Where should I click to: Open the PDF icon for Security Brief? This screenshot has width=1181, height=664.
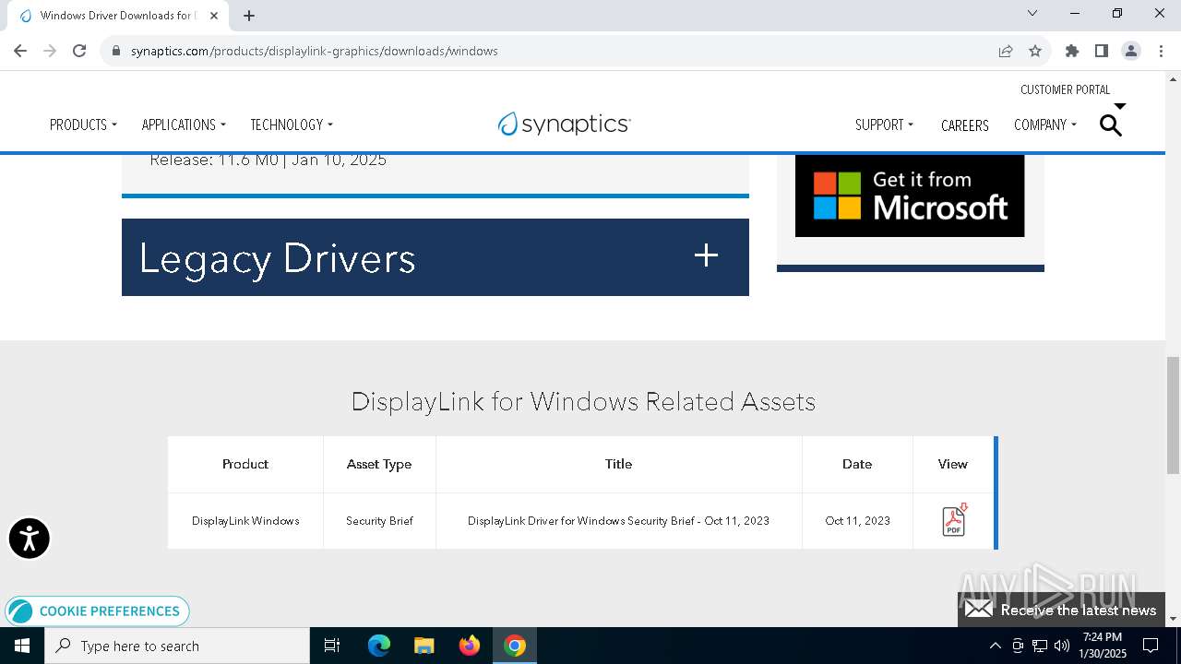954,520
